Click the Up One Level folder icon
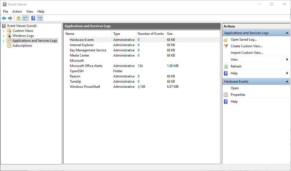 pyautogui.click(x=19, y=18)
